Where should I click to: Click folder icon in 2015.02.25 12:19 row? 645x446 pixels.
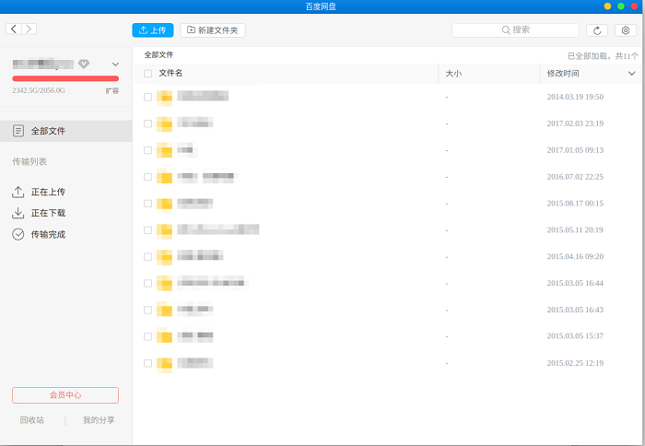(165, 364)
